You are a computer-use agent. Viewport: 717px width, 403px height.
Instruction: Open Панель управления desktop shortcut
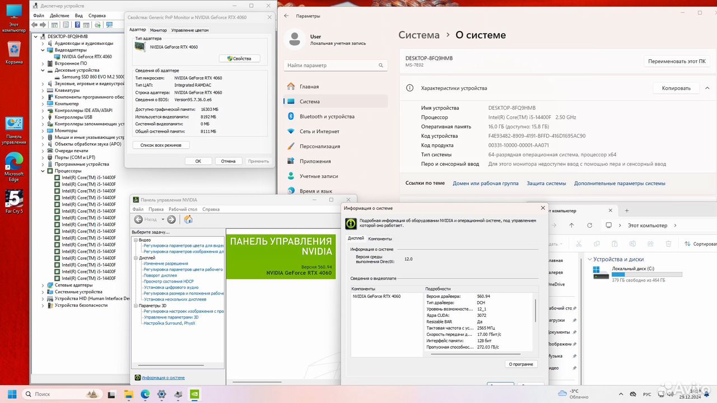coord(13,130)
